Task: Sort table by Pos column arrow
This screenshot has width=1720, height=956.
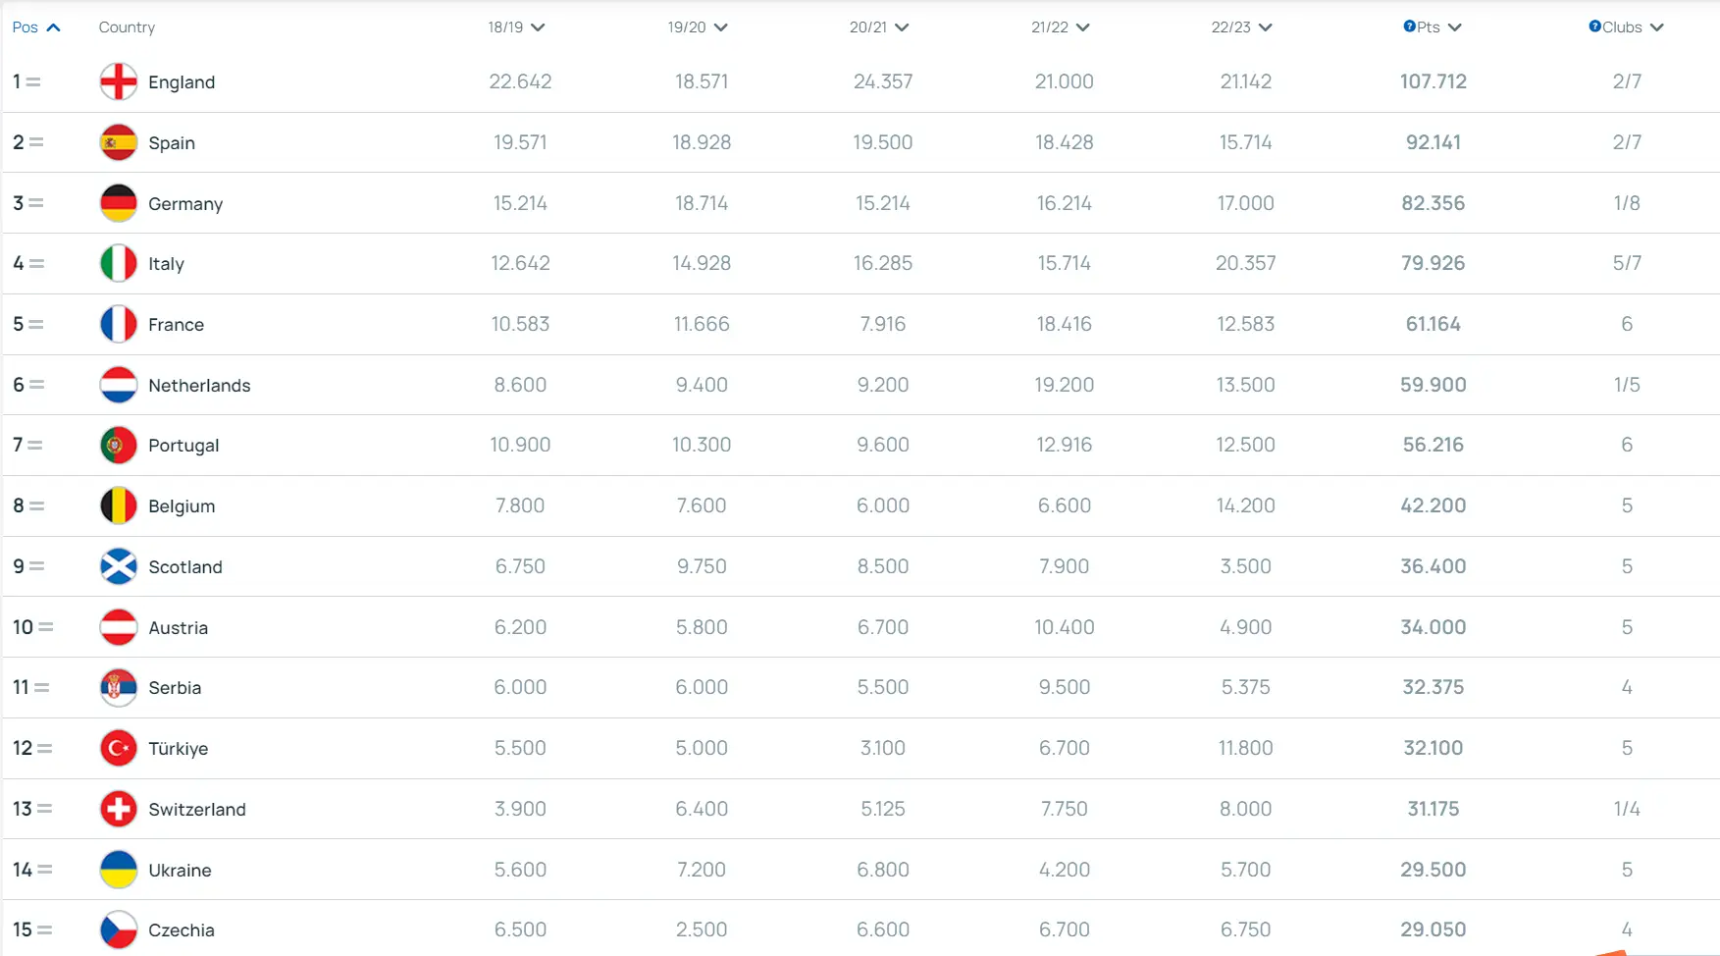Action: 54,27
